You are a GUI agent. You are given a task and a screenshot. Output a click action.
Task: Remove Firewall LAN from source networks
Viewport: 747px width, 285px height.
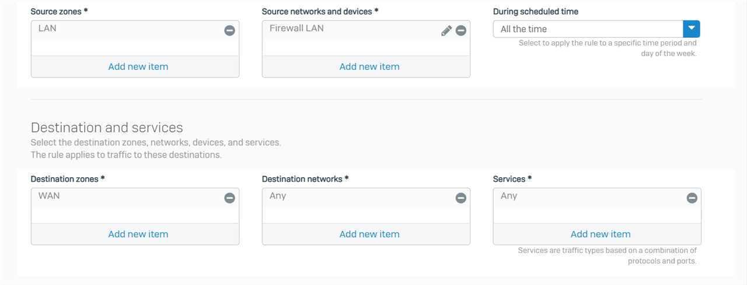[461, 30]
